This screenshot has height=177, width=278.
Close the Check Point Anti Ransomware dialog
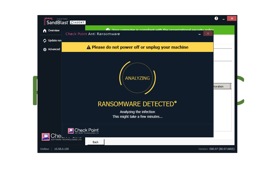point(208,34)
